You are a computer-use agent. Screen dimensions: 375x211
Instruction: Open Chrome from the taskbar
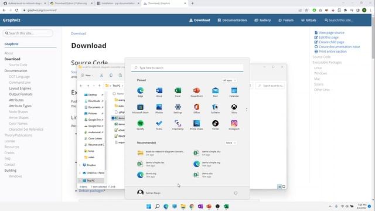coord(192,206)
